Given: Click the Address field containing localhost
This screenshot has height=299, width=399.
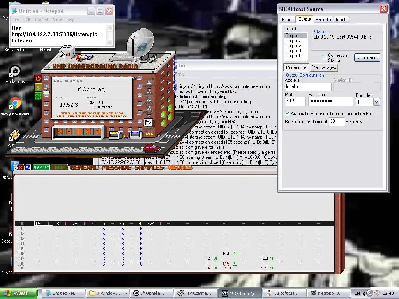Looking at the screenshot, I should (308, 87).
